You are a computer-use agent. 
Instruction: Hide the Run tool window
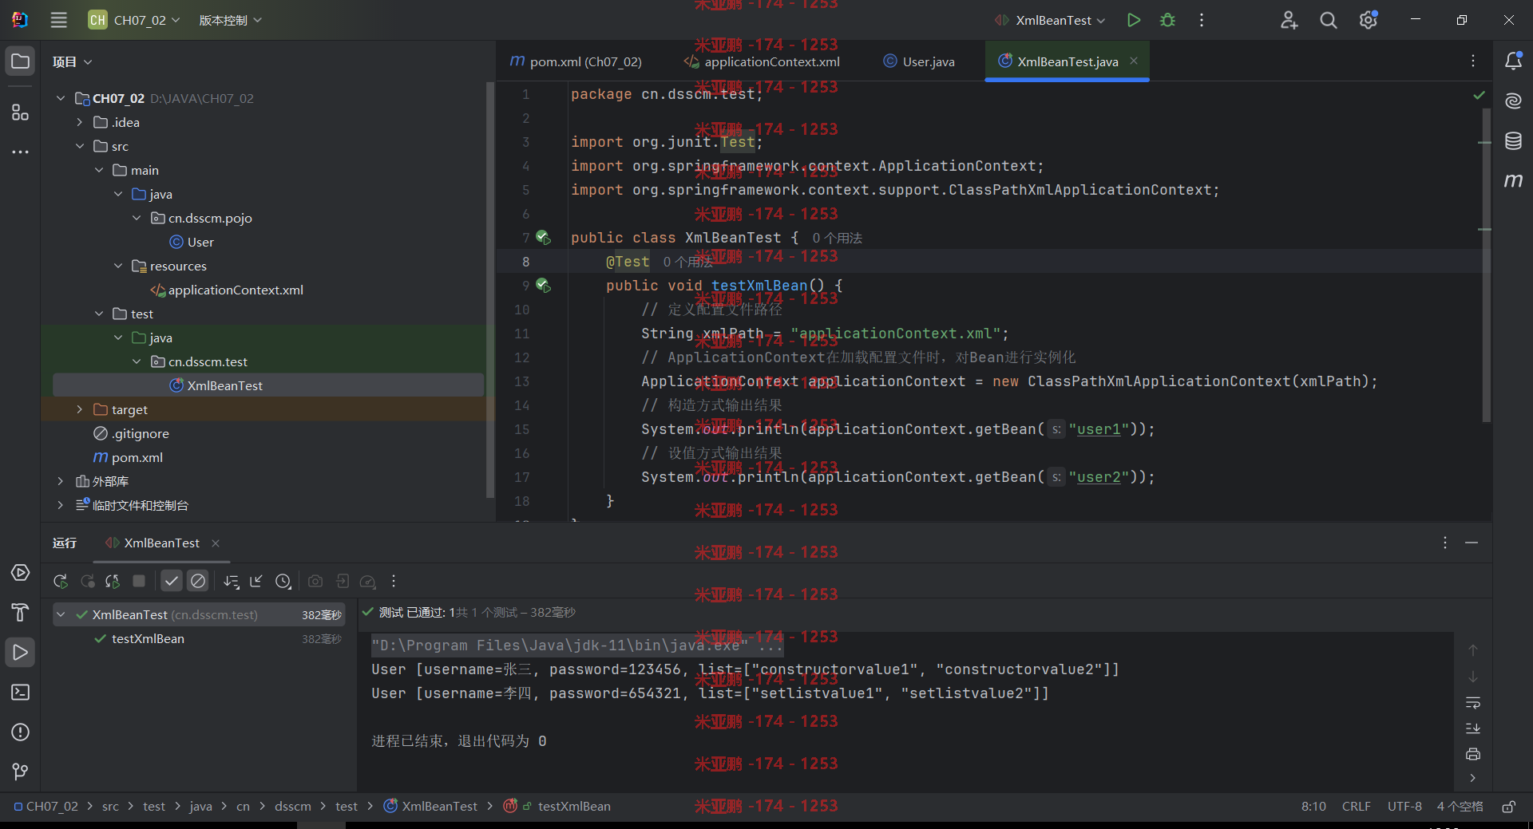coord(1472,543)
